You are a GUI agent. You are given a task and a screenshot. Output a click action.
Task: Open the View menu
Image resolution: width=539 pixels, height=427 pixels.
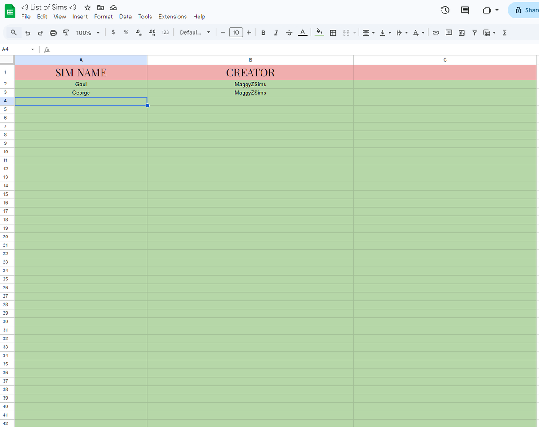[x=60, y=17]
